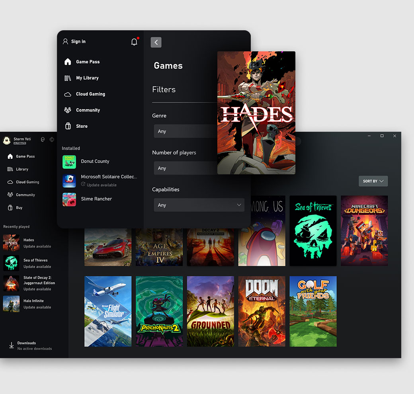This screenshot has width=414, height=394.
Task: Select Buy in the back window sidebar
Action: (x=15, y=208)
